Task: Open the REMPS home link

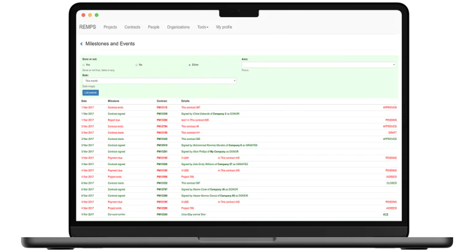Action: (88, 27)
